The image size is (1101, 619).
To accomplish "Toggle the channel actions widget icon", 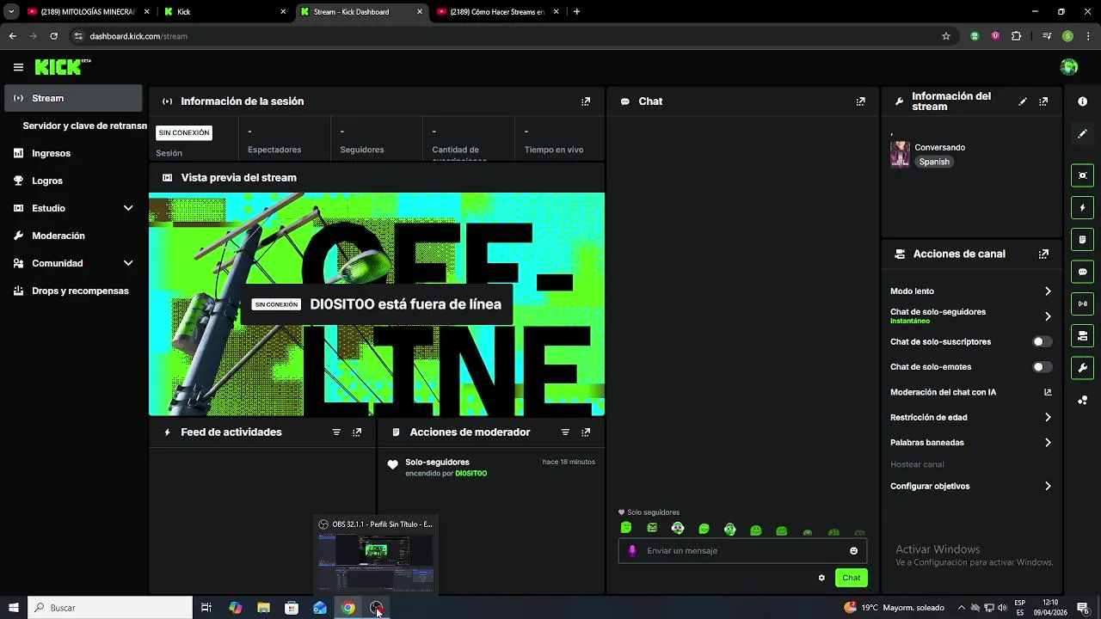I will pos(1083,335).
